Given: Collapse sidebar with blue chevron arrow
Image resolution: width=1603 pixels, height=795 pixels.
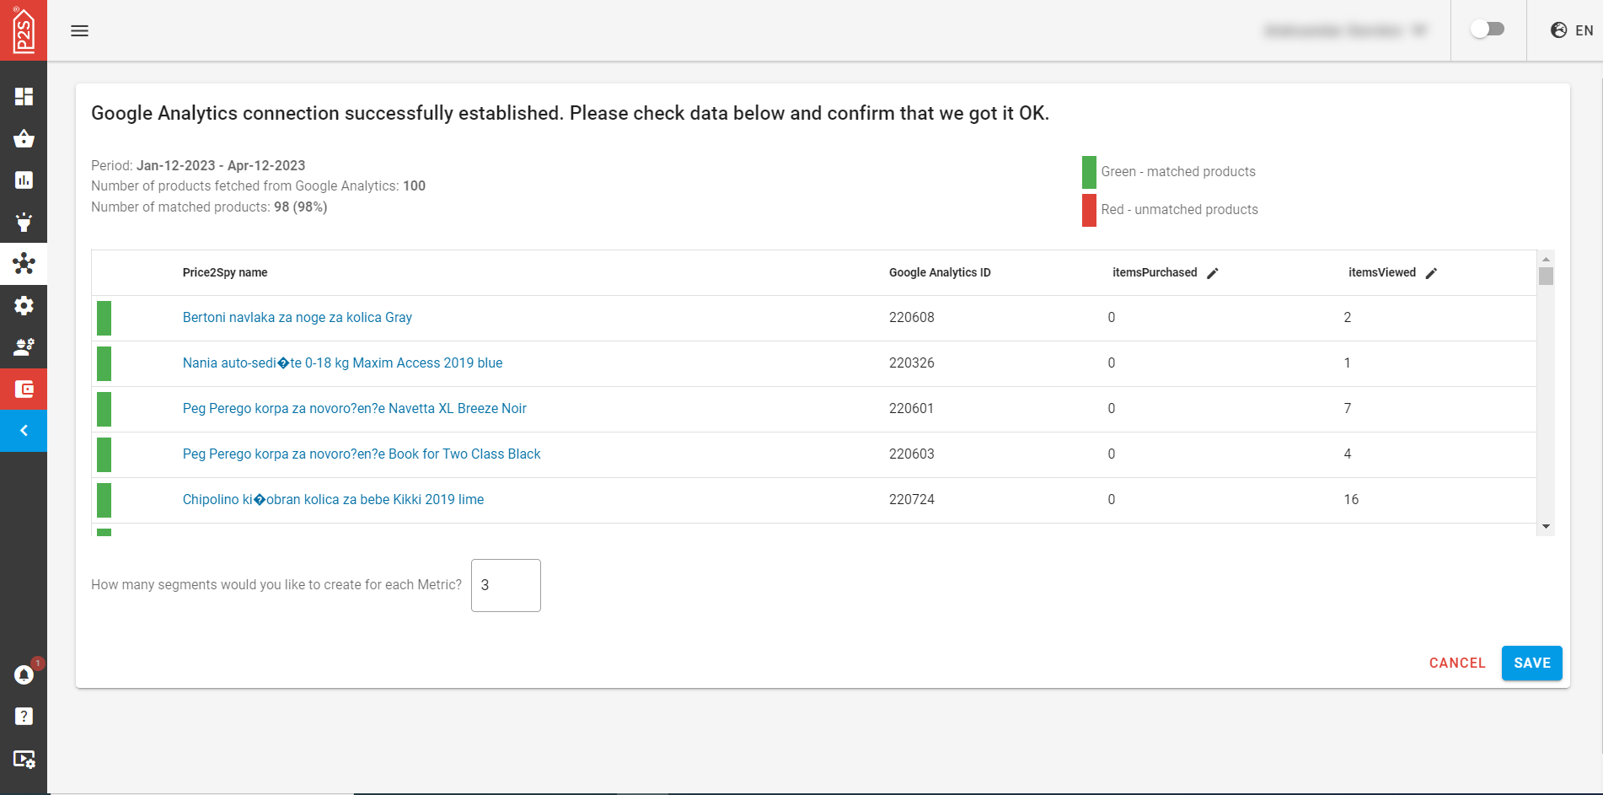Looking at the screenshot, I should pos(24,431).
